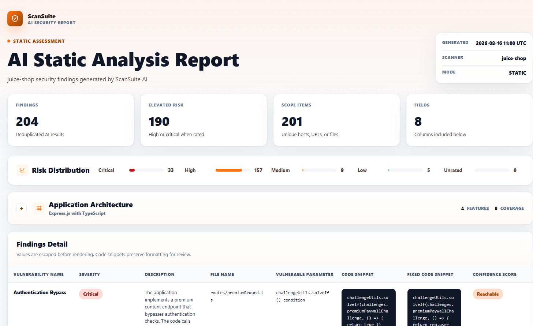Click the Mode value STATIC
This screenshot has width=533, height=326.
click(518, 73)
